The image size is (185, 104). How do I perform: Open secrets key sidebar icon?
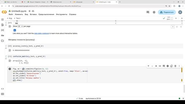click(x=3, y=35)
